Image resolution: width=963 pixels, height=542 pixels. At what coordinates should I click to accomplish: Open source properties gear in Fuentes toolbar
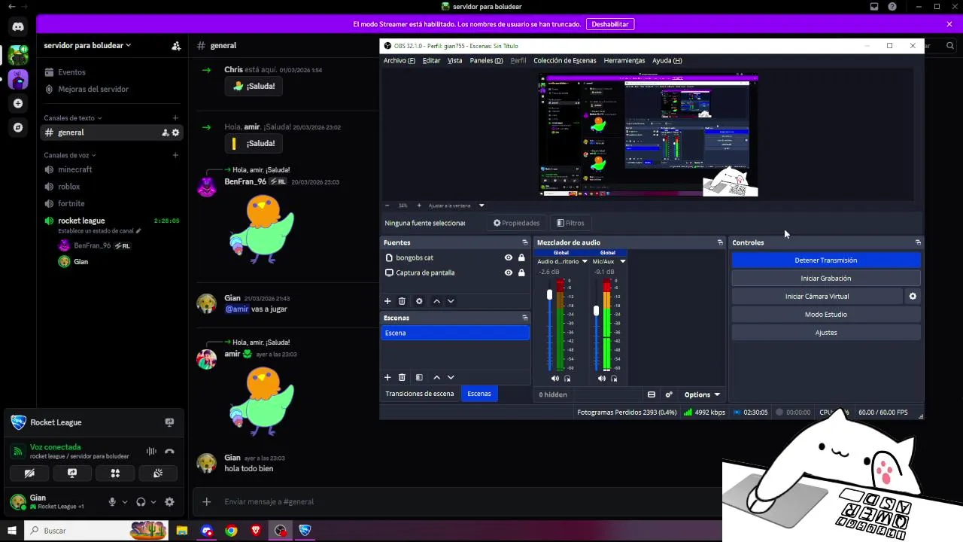pos(419,301)
